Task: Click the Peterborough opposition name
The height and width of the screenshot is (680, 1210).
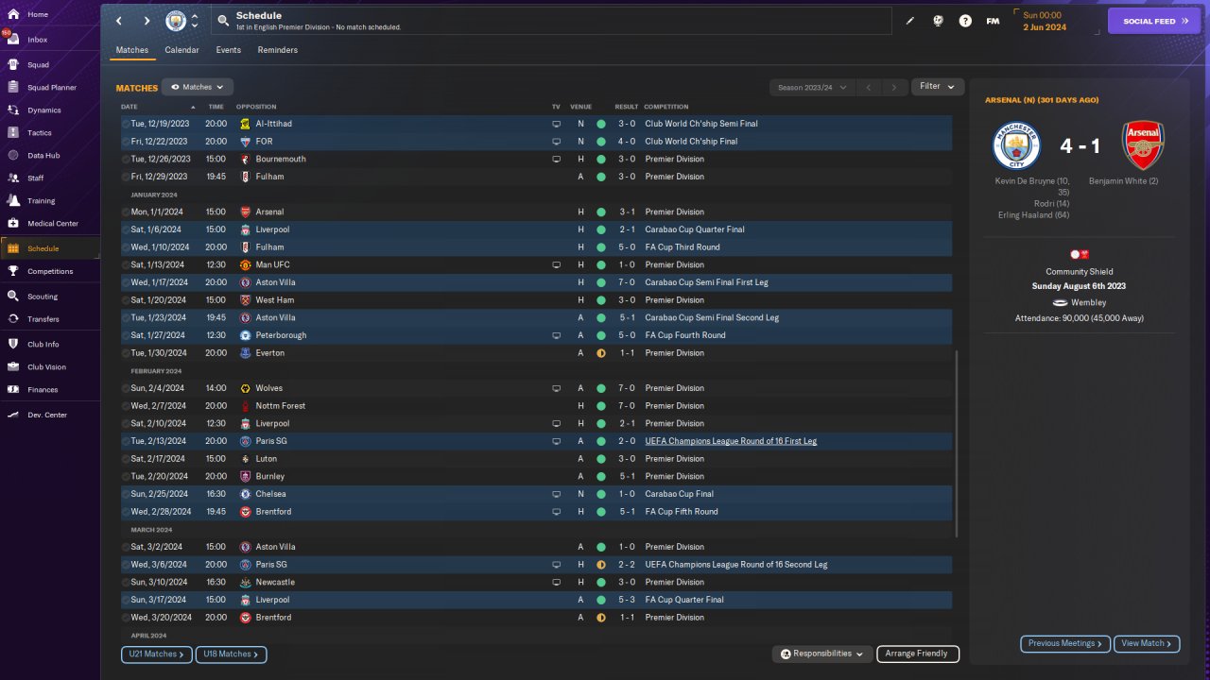Action: 281,335
